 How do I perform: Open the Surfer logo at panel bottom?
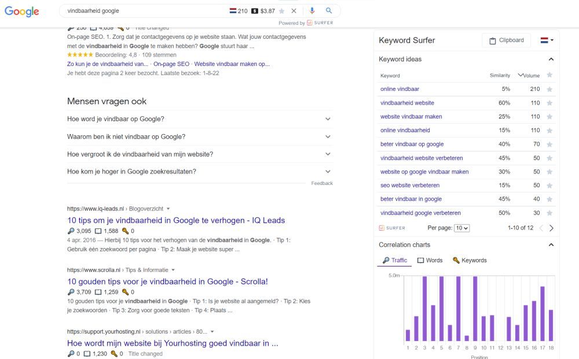tap(393, 228)
